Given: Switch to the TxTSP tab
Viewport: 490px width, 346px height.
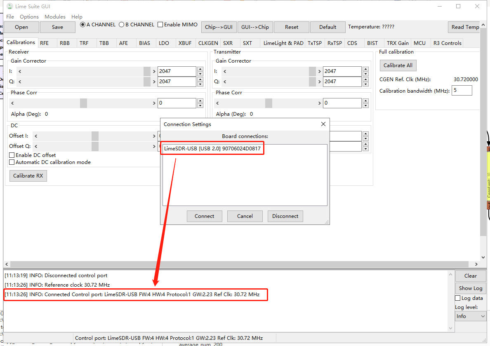Looking at the screenshot, I should point(315,43).
